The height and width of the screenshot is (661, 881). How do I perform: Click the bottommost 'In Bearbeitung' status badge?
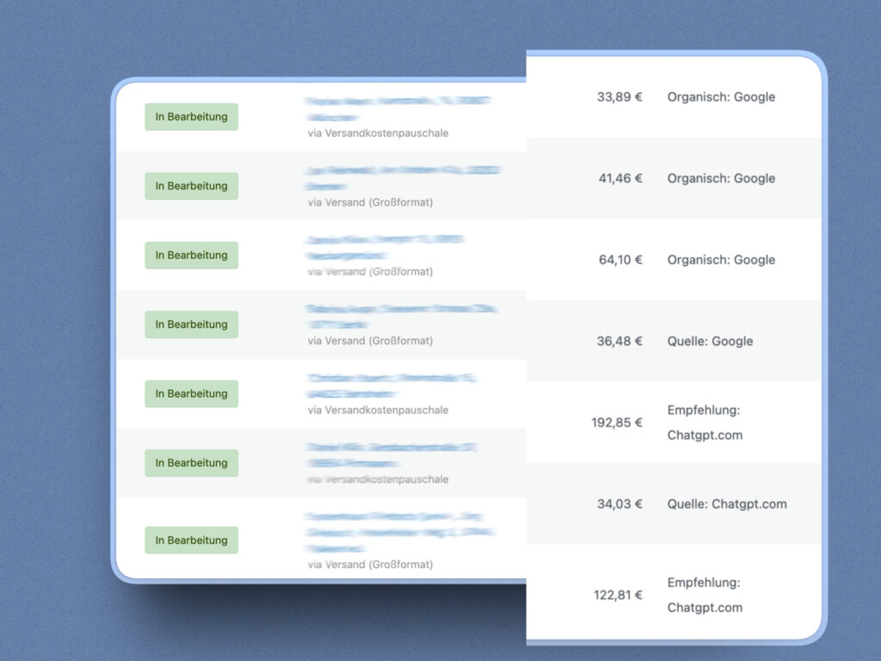(x=192, y=541)
